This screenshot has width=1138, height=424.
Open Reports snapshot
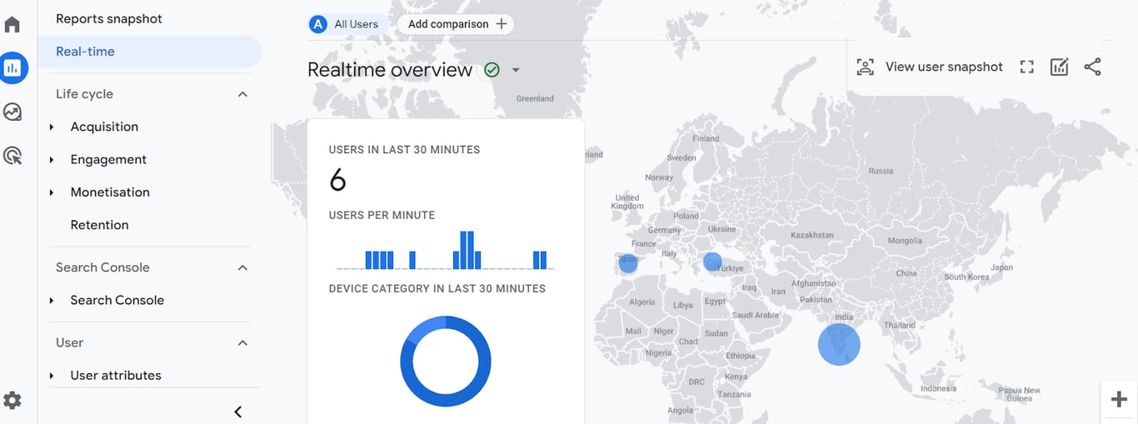click(x=109, y=18)
